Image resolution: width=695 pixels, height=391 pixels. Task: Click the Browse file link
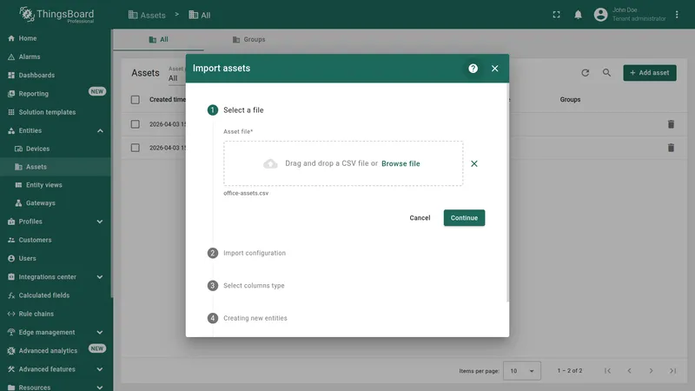pos(400,163)
